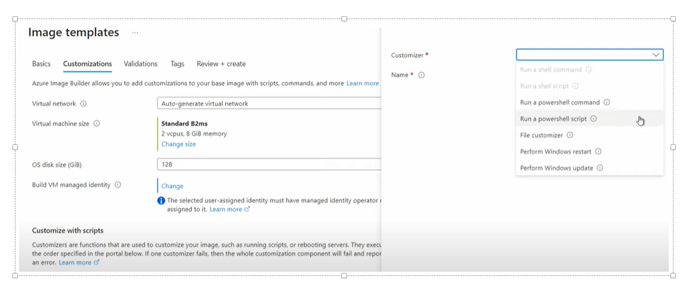The height and width of the screenshot is (289, 692).
Task: Click info icon beside Run a shell script
Action: (576, 86)
